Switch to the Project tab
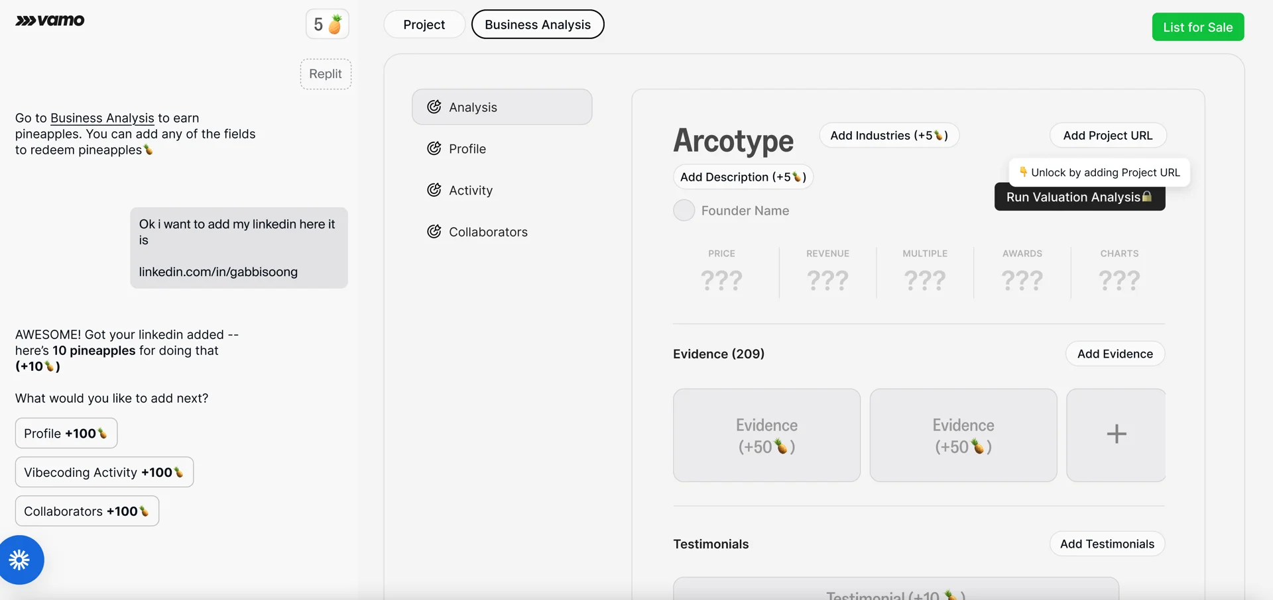 tap(424, 25)
